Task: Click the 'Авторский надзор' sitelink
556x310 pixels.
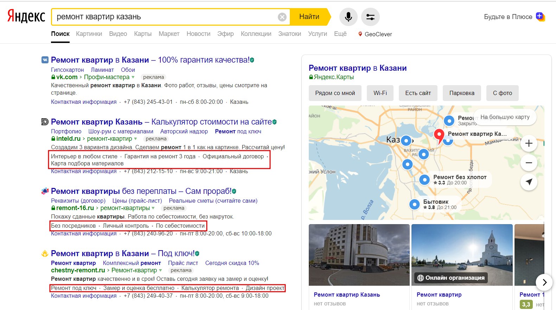Action: pos(184,131)
